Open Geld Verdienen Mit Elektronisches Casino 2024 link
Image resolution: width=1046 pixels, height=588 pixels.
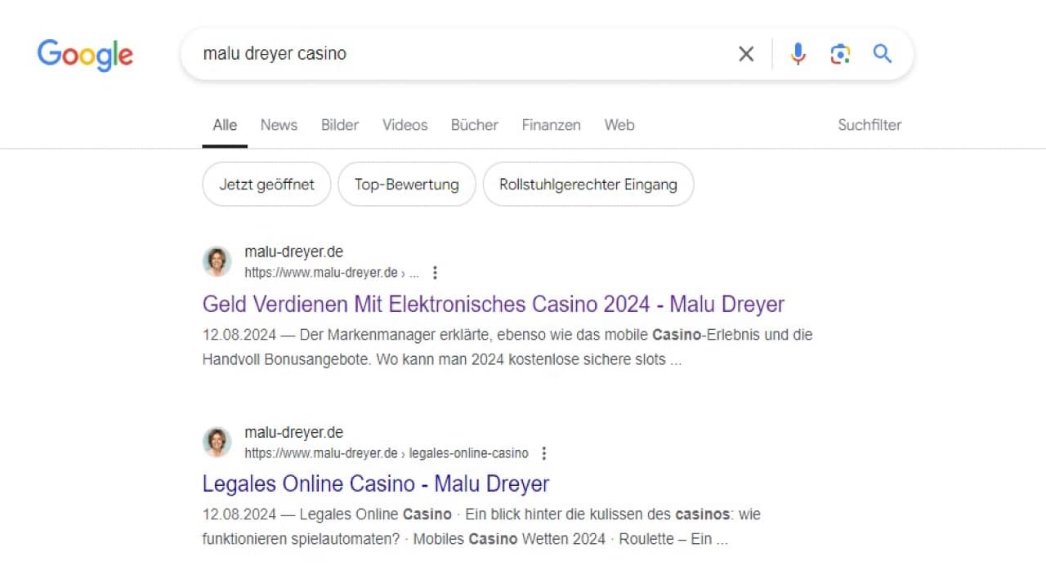(494, 305)
